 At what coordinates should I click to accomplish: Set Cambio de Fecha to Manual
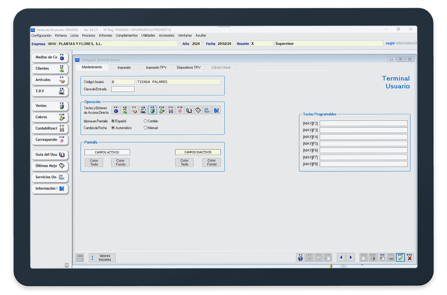(145, 128)
